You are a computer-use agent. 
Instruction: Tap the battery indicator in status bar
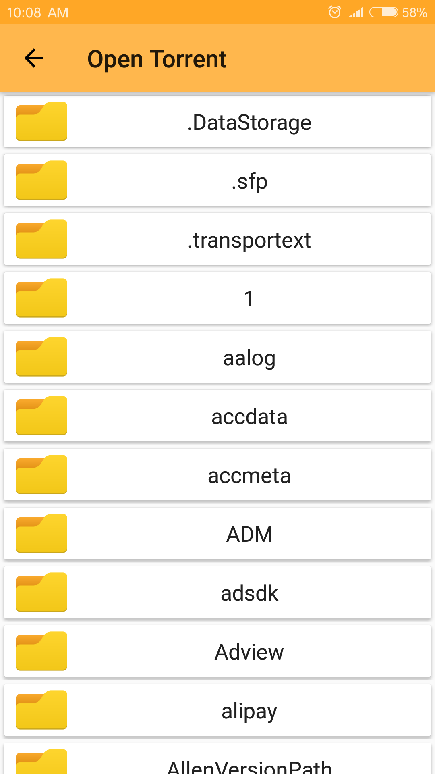coord(383,12)
